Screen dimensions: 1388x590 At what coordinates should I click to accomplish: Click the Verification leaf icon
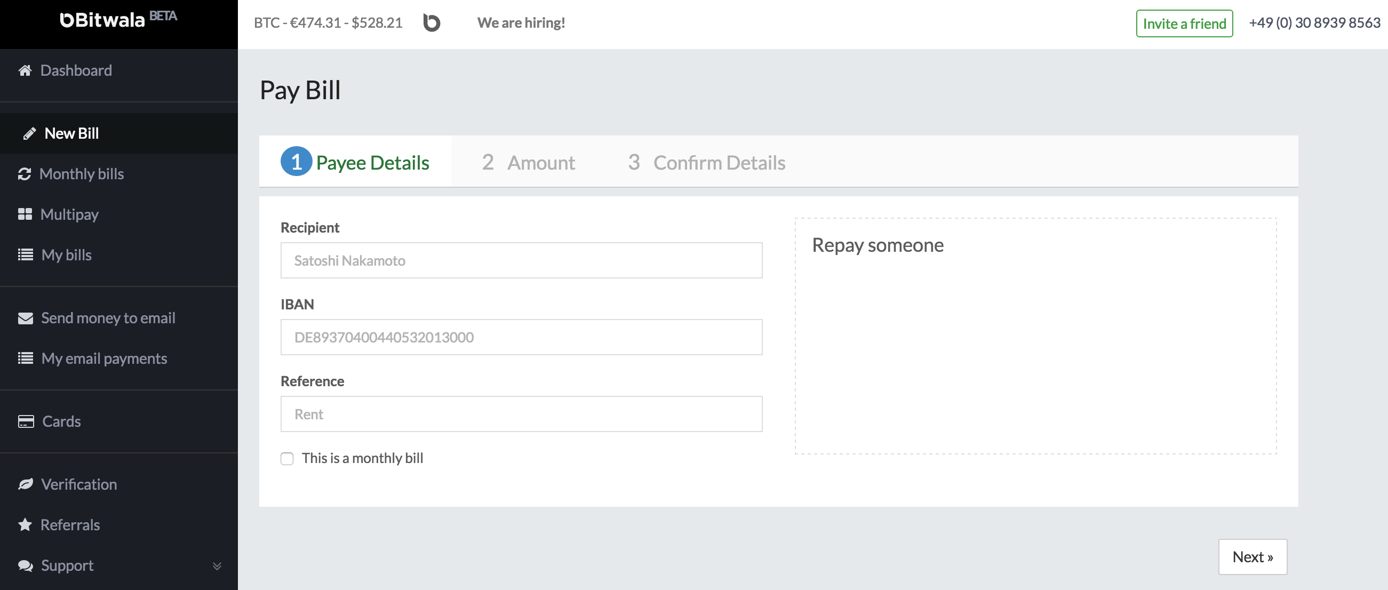[24, 484]
